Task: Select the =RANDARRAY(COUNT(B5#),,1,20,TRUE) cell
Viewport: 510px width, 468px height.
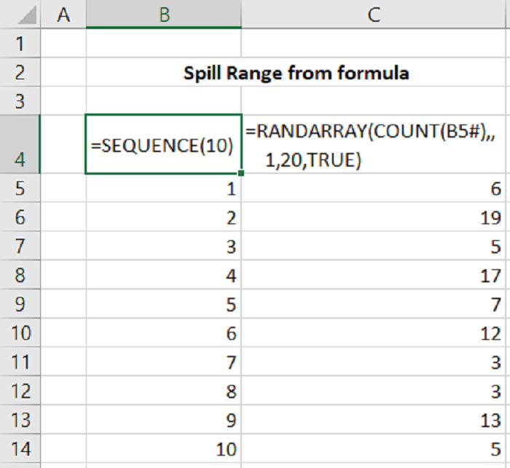Action: (374, 144)
